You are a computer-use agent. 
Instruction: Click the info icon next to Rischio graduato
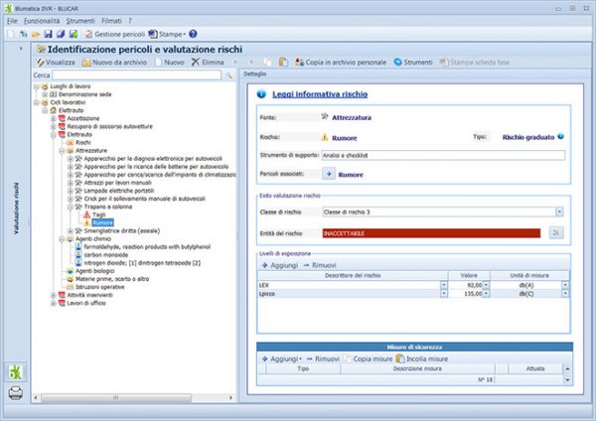click(x=560, y=136)
